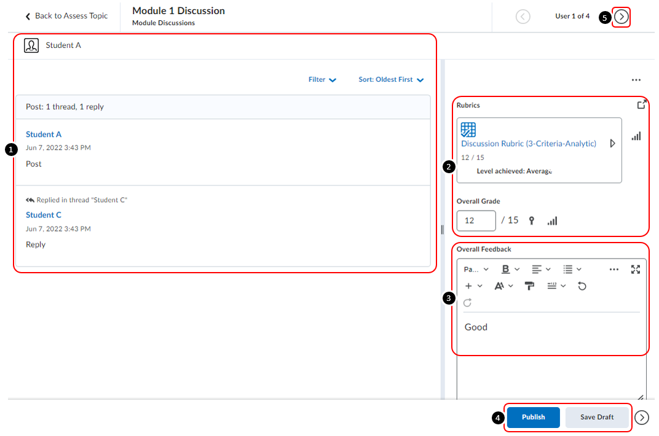This screenshot has width=659, height=436.
Task: Click the Overall Grade score input field
Action: click(476, 220)
